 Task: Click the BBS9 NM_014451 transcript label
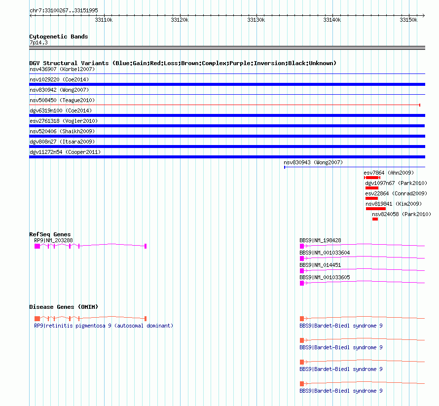point(320,265)
